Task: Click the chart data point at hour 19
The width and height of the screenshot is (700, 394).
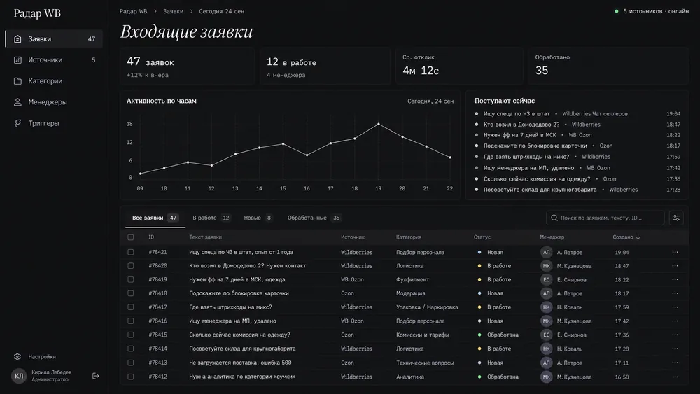Action: point(379,124)
